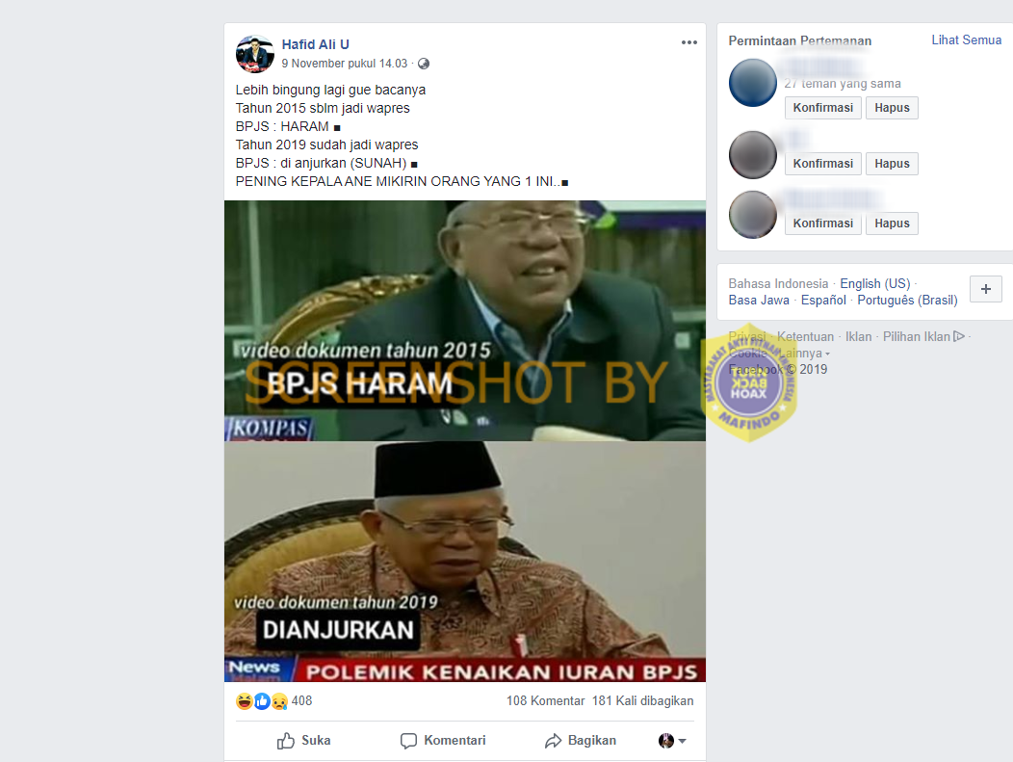The image size is (1013, 762).
Task: Open the Hafid Ali U profile name link
Action: click(315, 44)
